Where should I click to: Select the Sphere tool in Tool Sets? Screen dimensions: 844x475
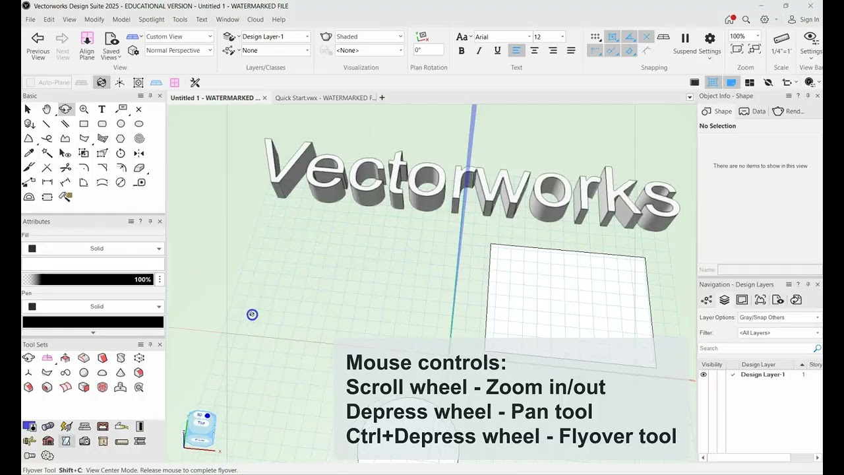(x=84, y=373)
